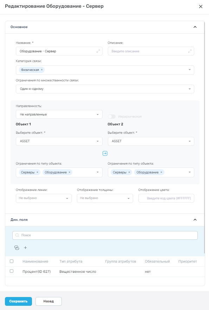Viewport: 209px width, 310px height.
Task: Expand the Название field with resize icon
Action: click(x=98, y=51)
